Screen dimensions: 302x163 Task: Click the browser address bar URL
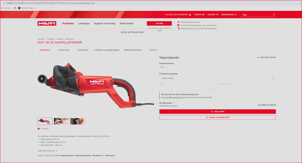tap(51, 3)
